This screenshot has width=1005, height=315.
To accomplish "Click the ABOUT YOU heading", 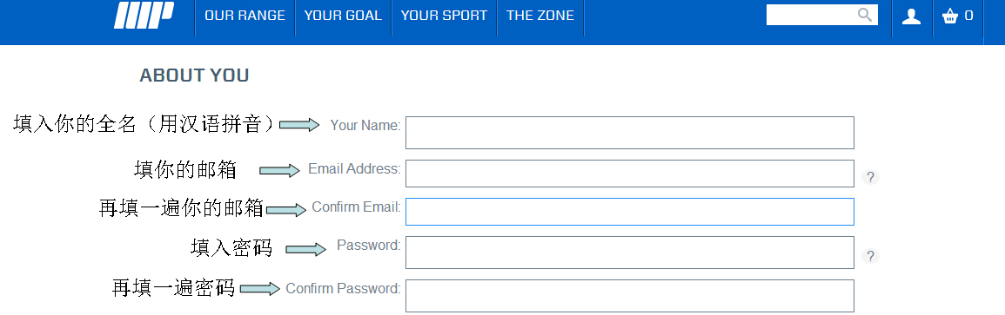I will click(194, 75).
